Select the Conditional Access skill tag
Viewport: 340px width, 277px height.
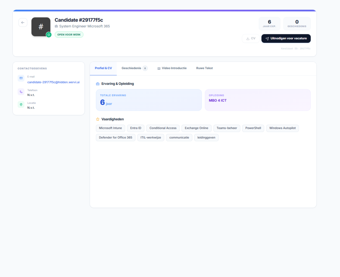[163, 128]
